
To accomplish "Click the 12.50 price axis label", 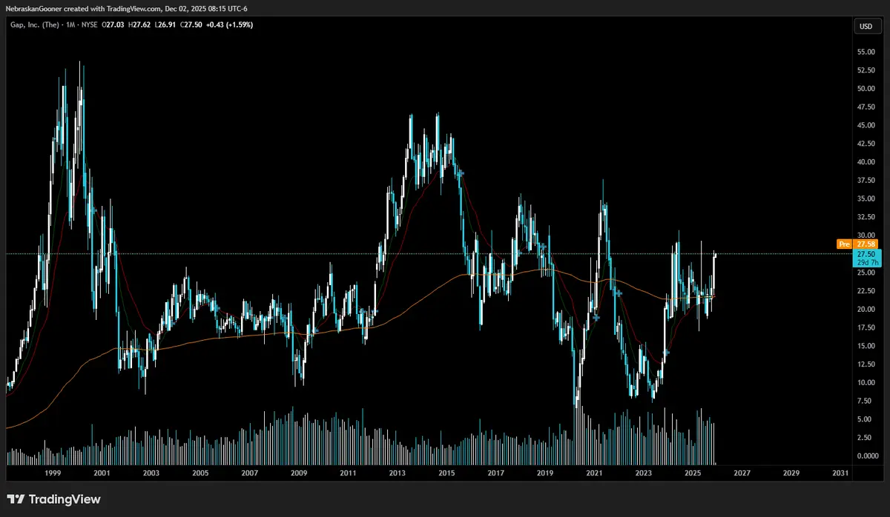I will click(x=866, y=364).
